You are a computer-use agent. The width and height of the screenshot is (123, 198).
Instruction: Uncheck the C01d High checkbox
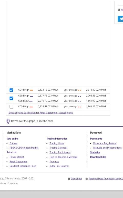click(11, 90)
